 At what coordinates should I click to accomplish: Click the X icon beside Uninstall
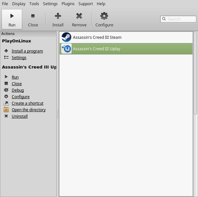coord(6,116)
